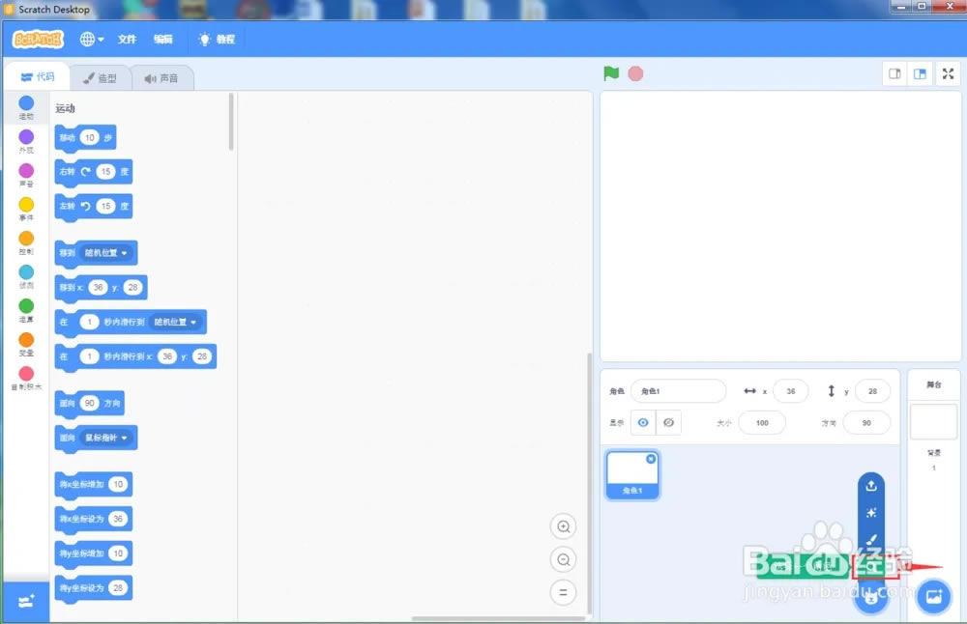Show the sprite using eye icon
The image size is (967, 624).
(x=643, y=422)
